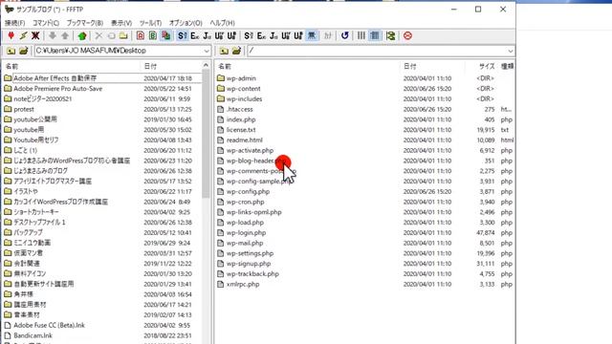Open the コマンド(C) menu
Viewport: 612px width, 344px height.
point(46,23)
